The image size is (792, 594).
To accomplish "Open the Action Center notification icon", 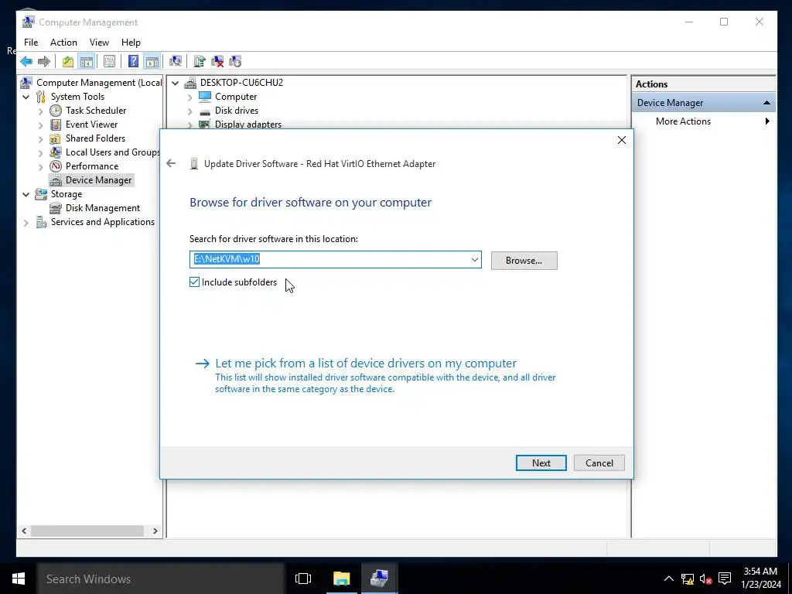I will 724,579.
